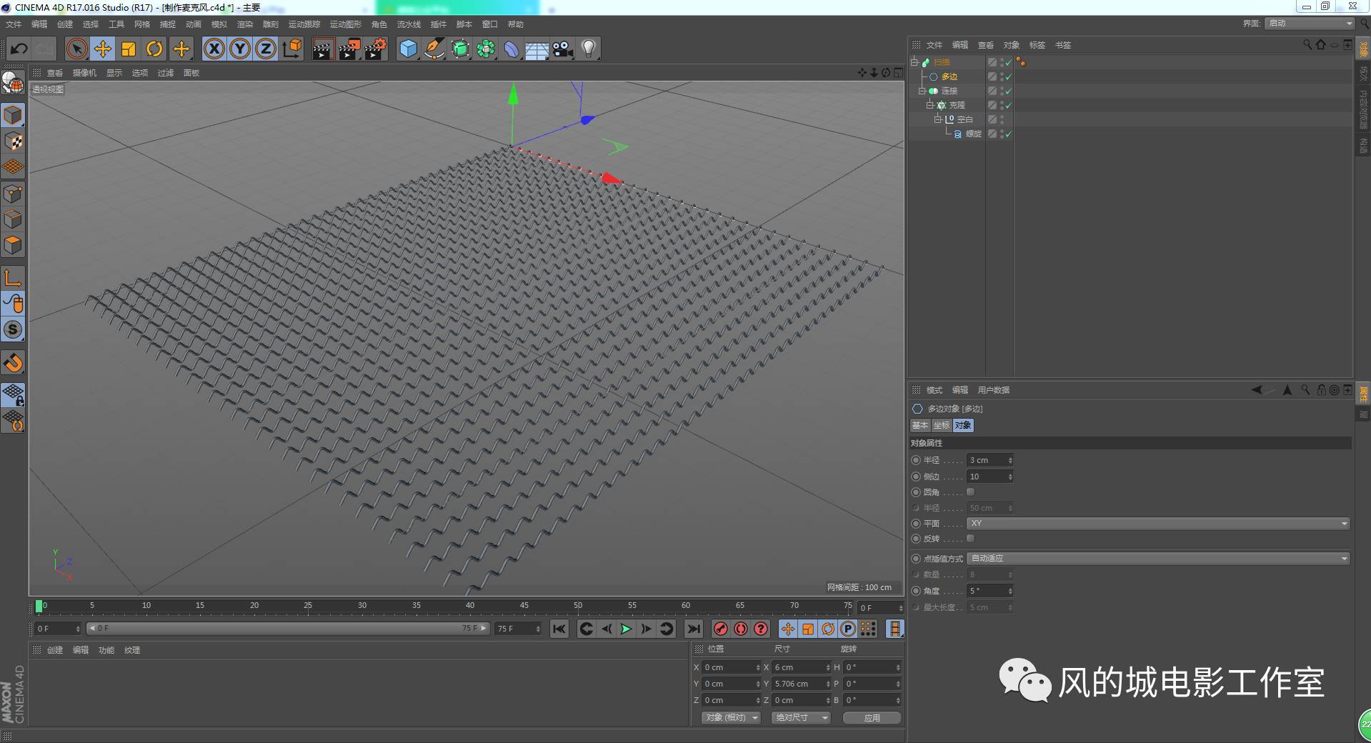
Task: Click the cube primitive icon in the toolbar
Action: coord(407,49)
